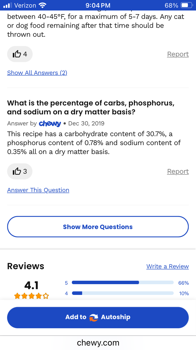The width and height of the screenshot is (196, 350).
Task: Tap thumbs-up icon with 3 likes
Action: pyautogui.click(x=17, y=171)
